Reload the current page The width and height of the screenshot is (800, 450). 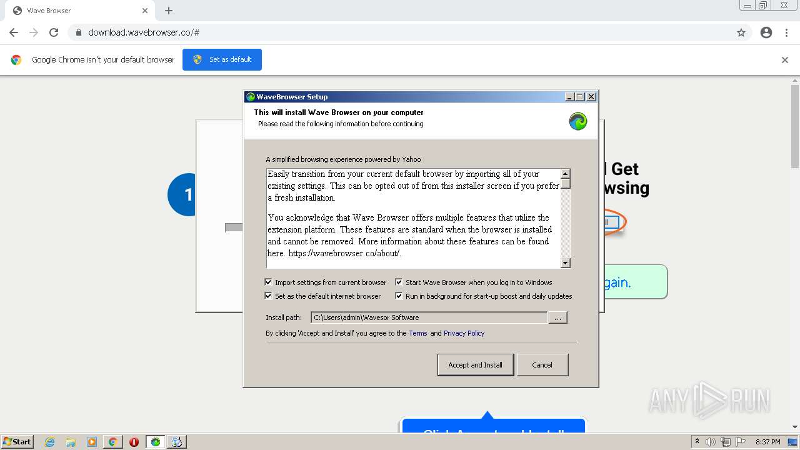point(54,32)
